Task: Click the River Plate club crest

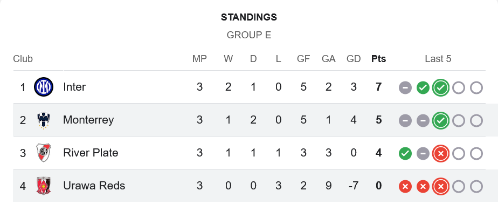Action: click(x=44, y=153)
